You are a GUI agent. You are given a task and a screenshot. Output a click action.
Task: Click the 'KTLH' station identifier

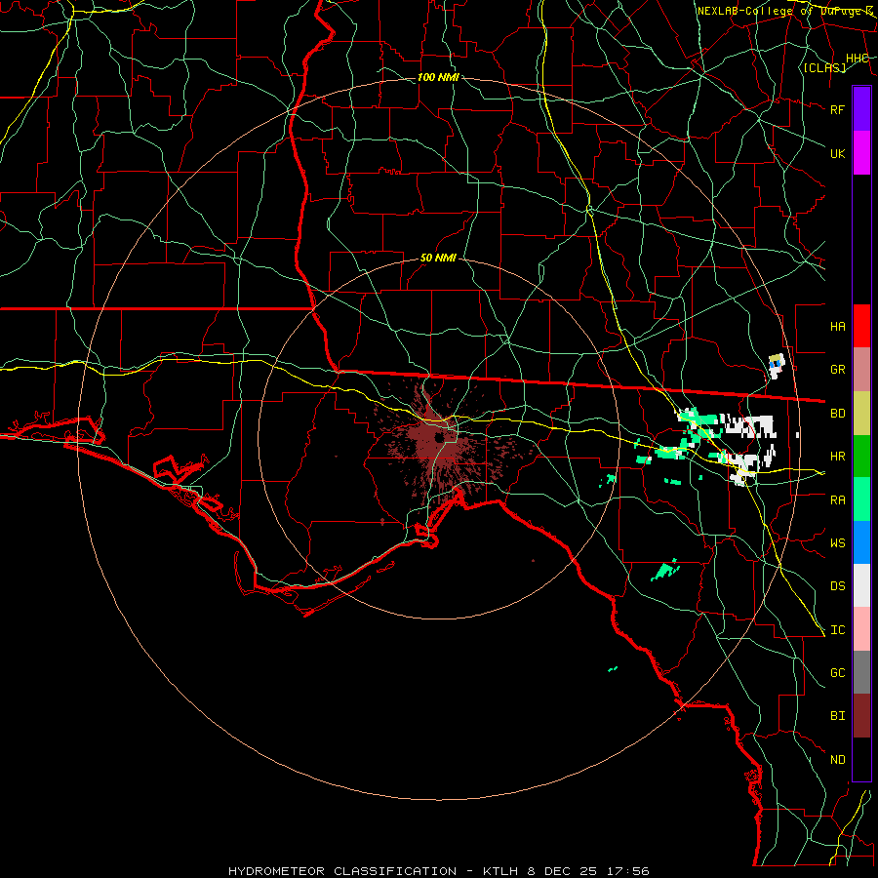[x=500, y=871]
